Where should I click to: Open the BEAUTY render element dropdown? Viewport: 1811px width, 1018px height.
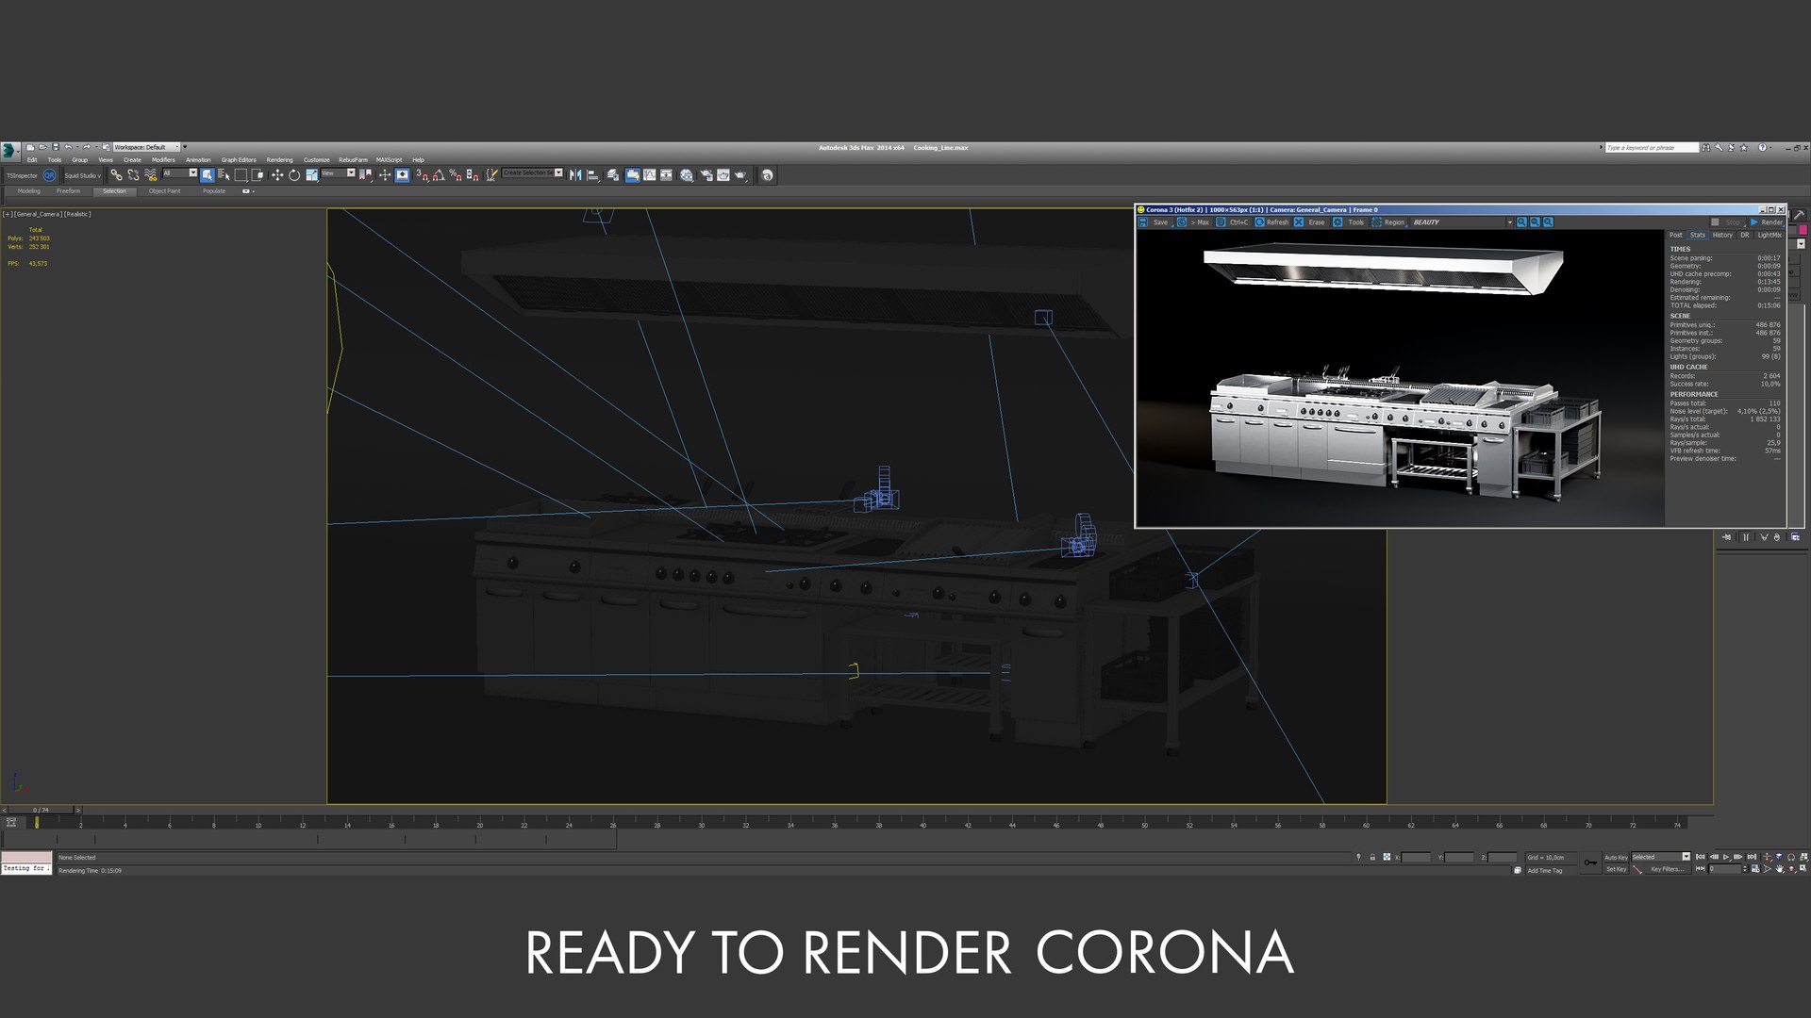click(x=1462, y=222)
